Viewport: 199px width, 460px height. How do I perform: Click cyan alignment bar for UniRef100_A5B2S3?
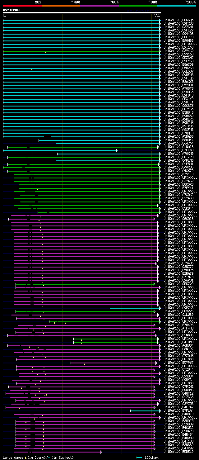click(x=82, y=68)
